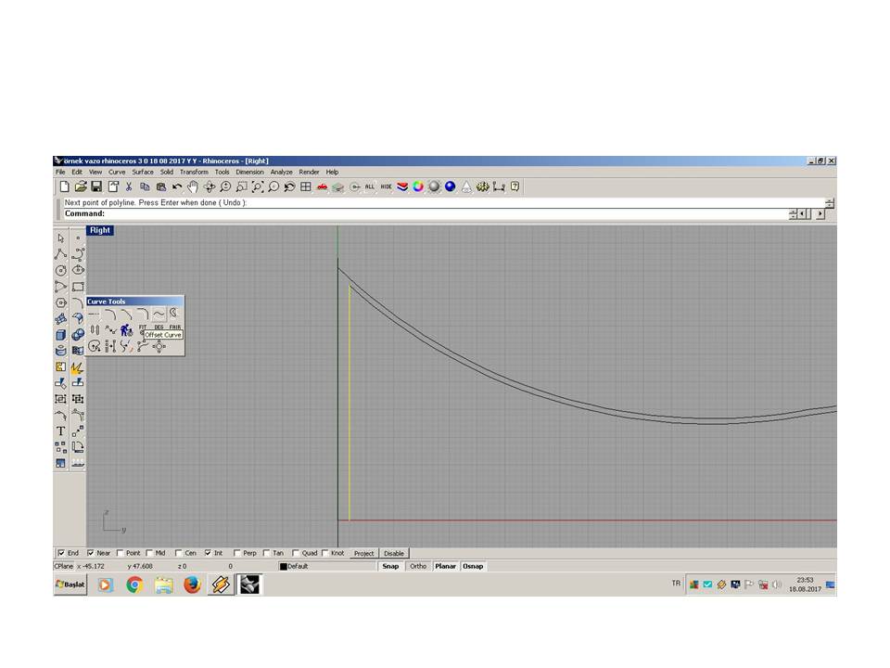Click the Paste clipboard icon

161,186
